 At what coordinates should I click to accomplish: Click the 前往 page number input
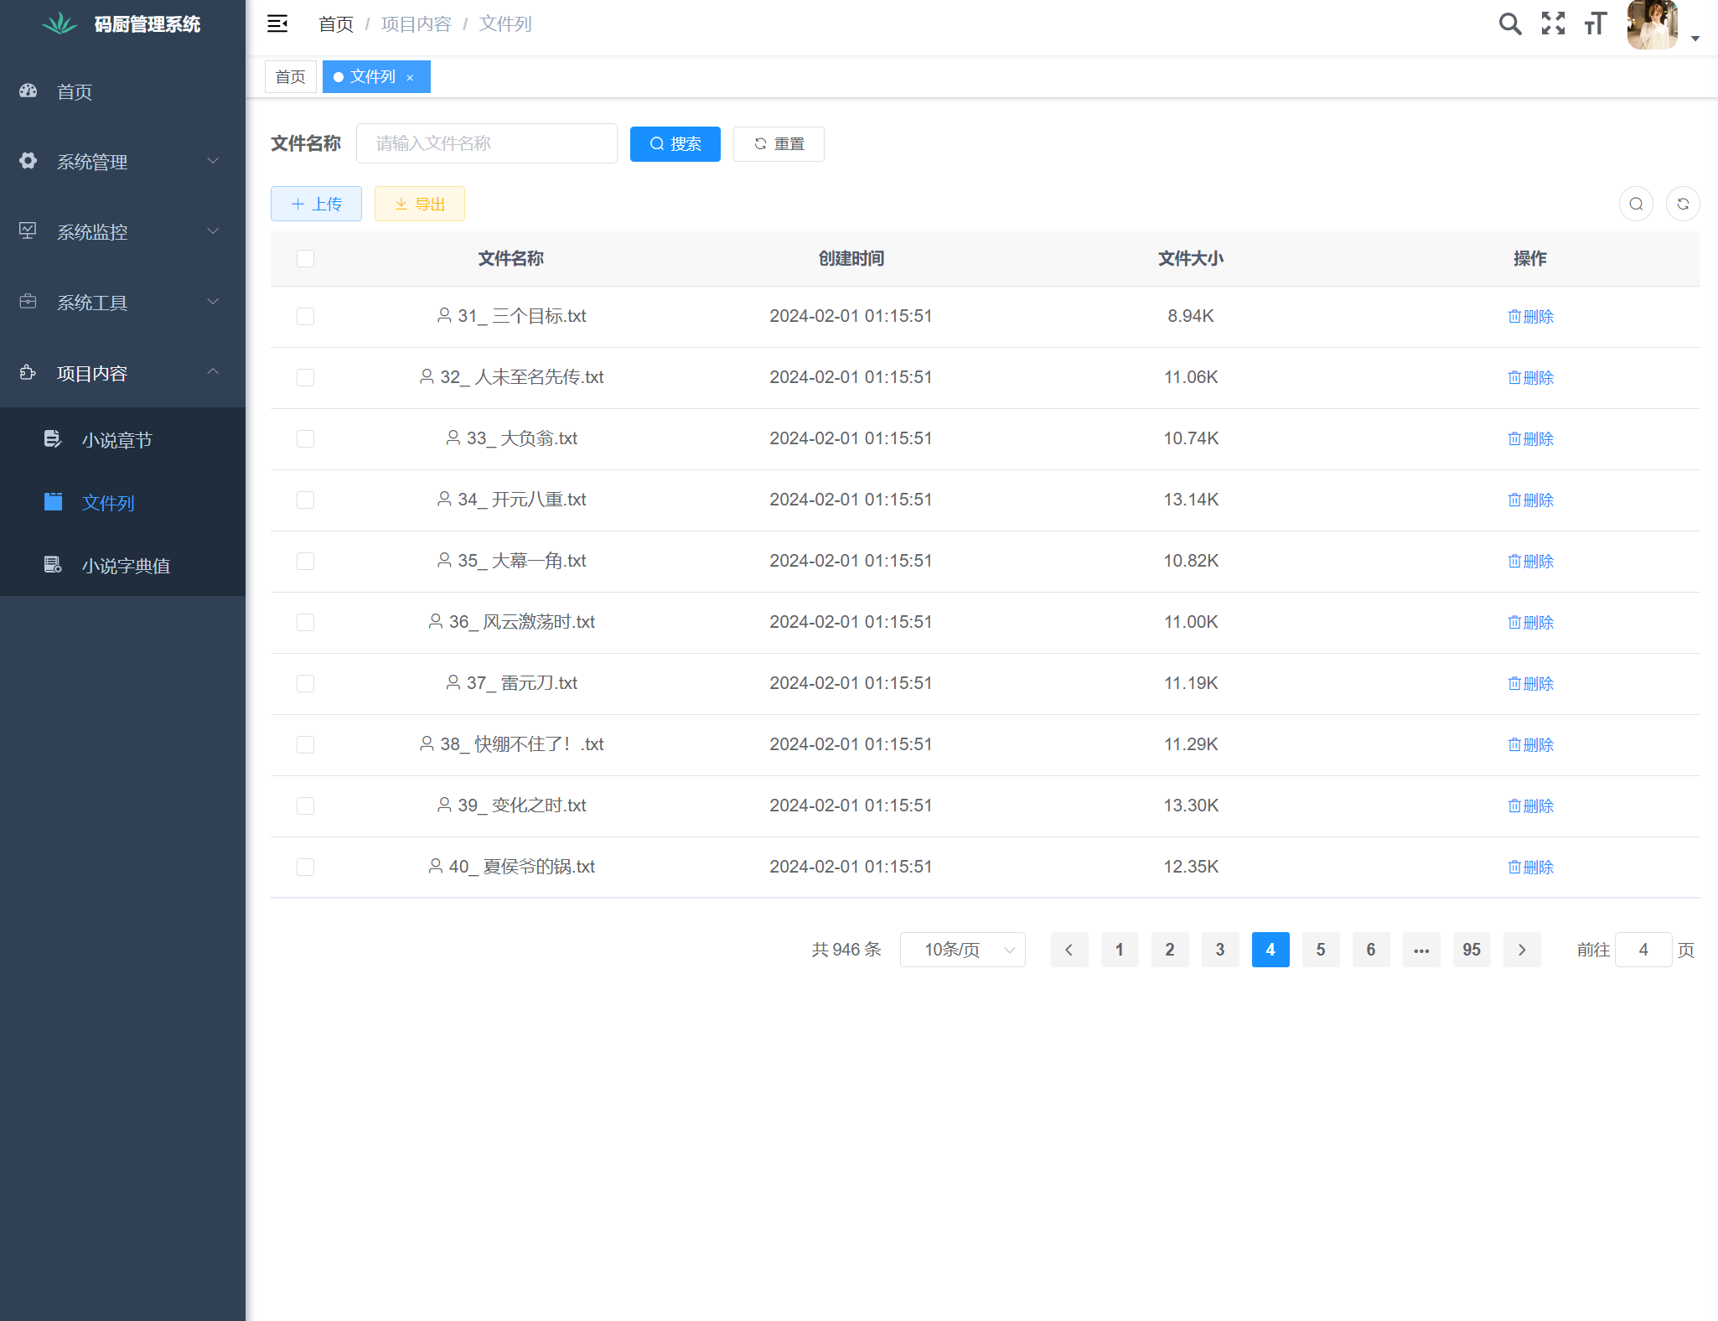1643,950
